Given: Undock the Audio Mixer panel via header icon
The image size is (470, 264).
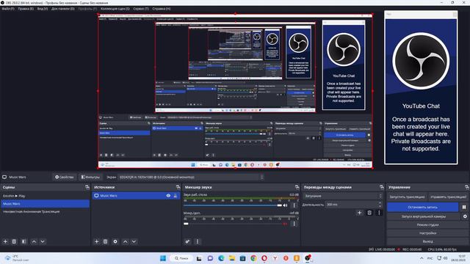Looking at the screenshot, I should (297, 187).
